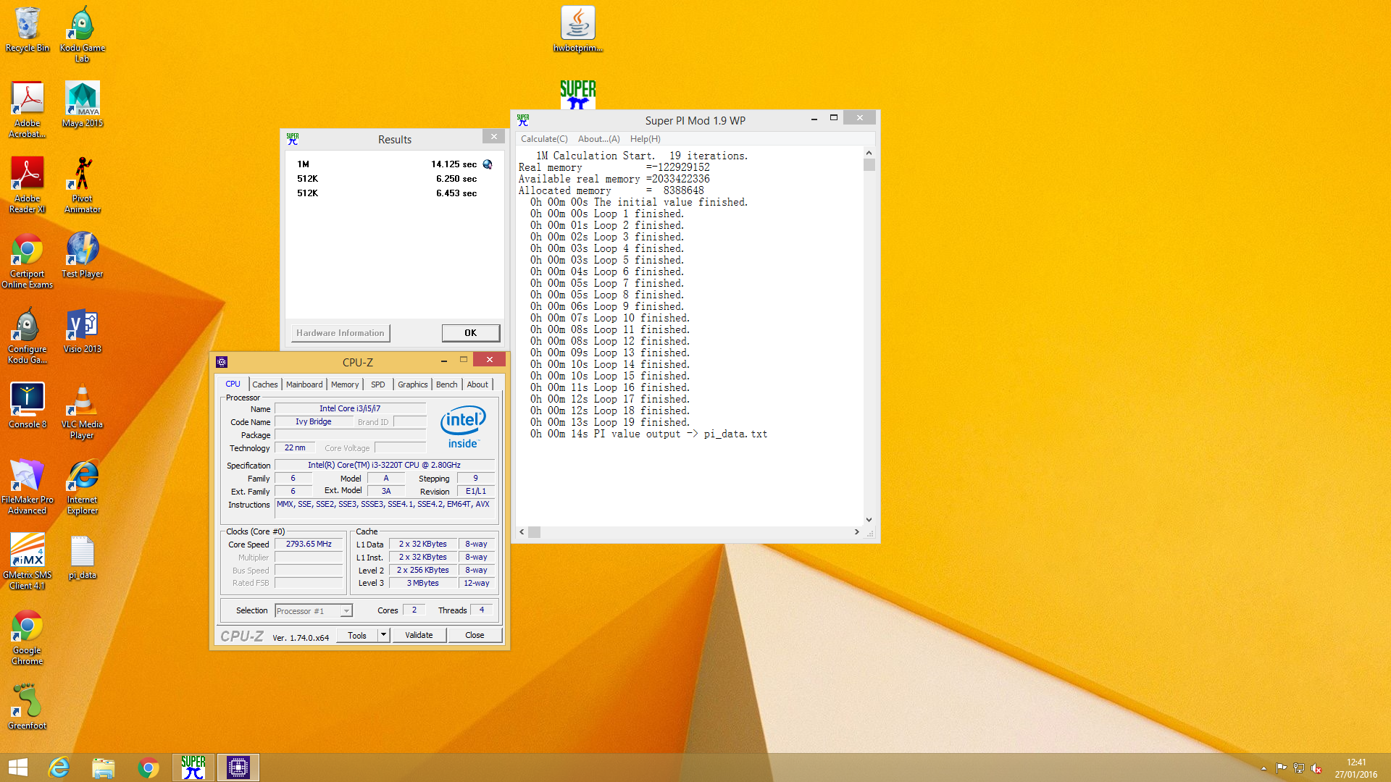Open Greenfoot desktop icon
Viewport: 1391px width, 782px height.
(28, 707)
